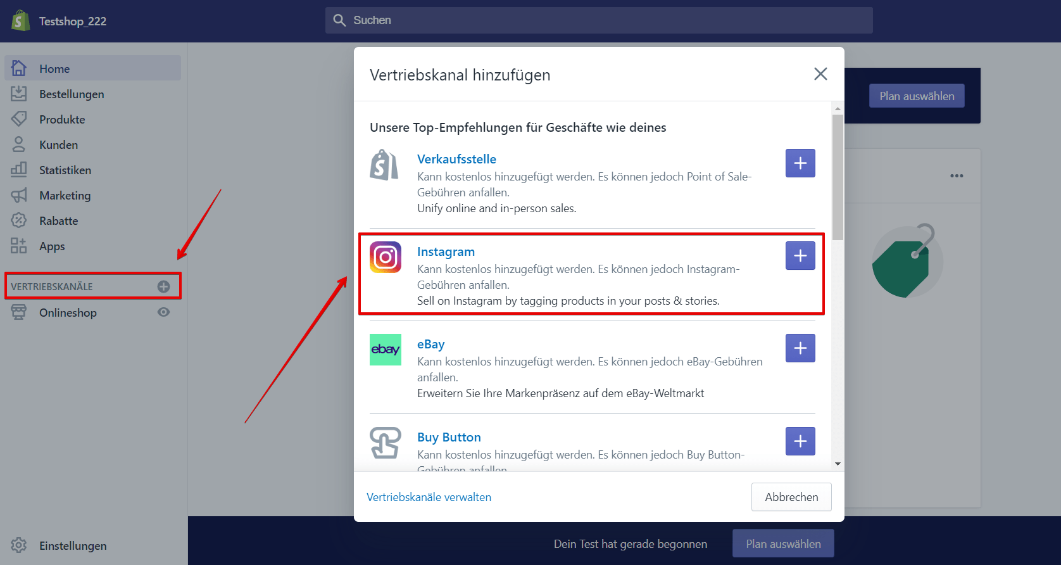1061x565 pixels.
Task: Click the Buy Button hand icon
Action: (386, 442)
